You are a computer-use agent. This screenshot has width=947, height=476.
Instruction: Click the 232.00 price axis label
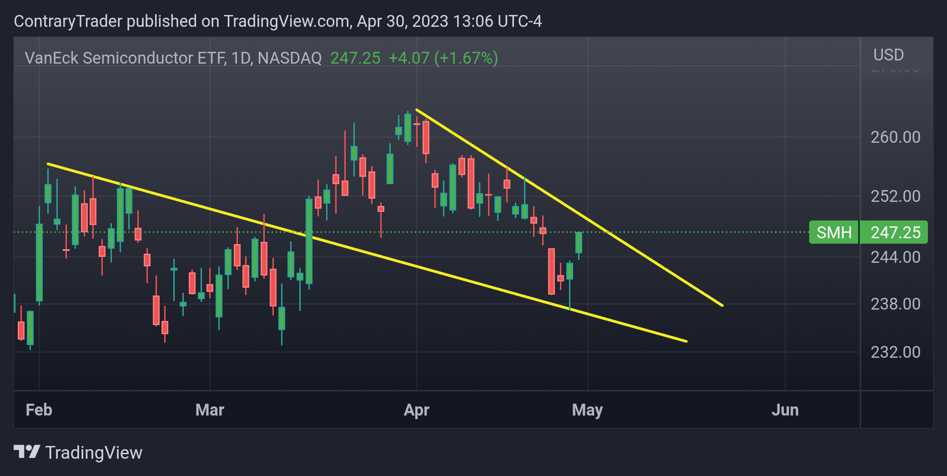click(895, 352)
